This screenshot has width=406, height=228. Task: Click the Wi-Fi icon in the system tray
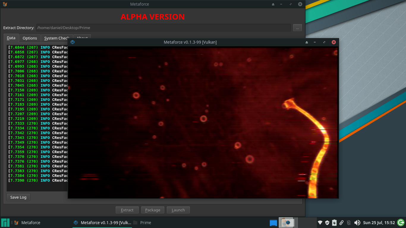click(320, 223)
